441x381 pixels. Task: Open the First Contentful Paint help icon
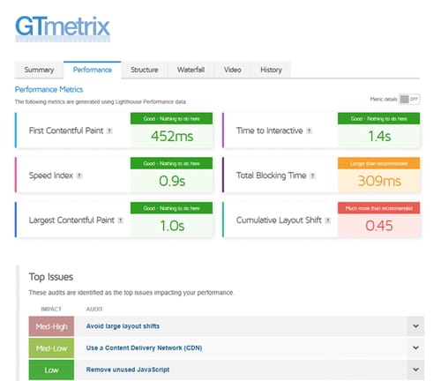point(109,131)
